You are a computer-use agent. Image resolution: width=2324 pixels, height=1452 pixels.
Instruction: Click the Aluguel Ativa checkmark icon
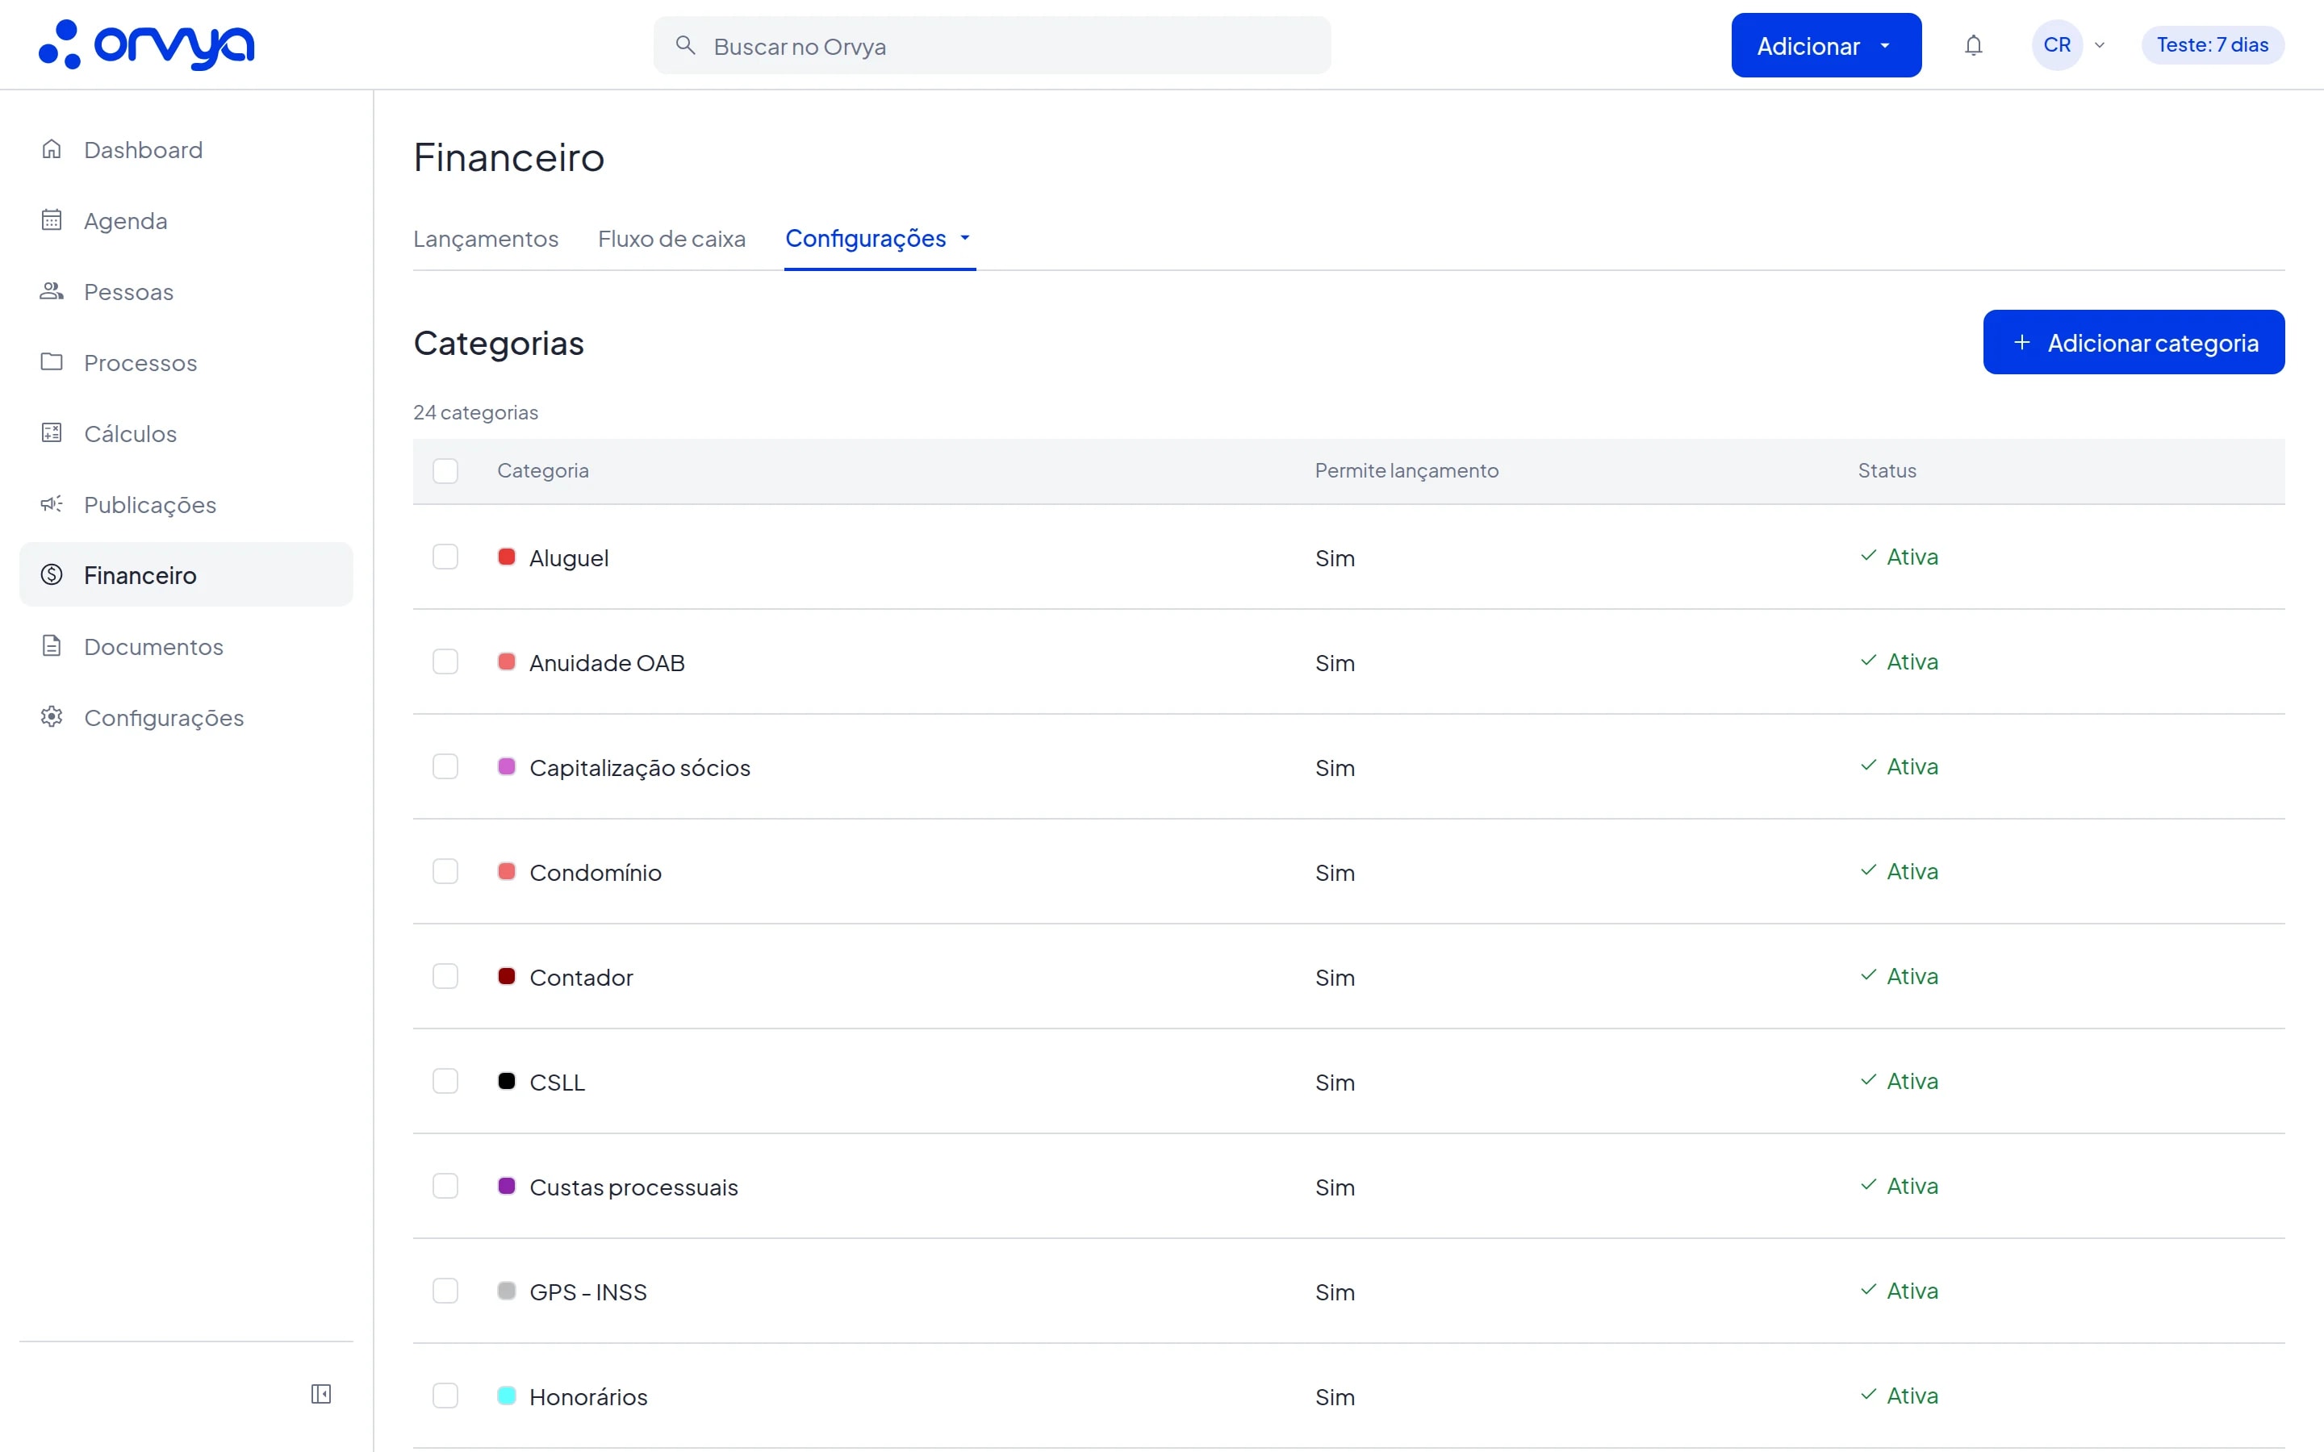[1868, 556]
